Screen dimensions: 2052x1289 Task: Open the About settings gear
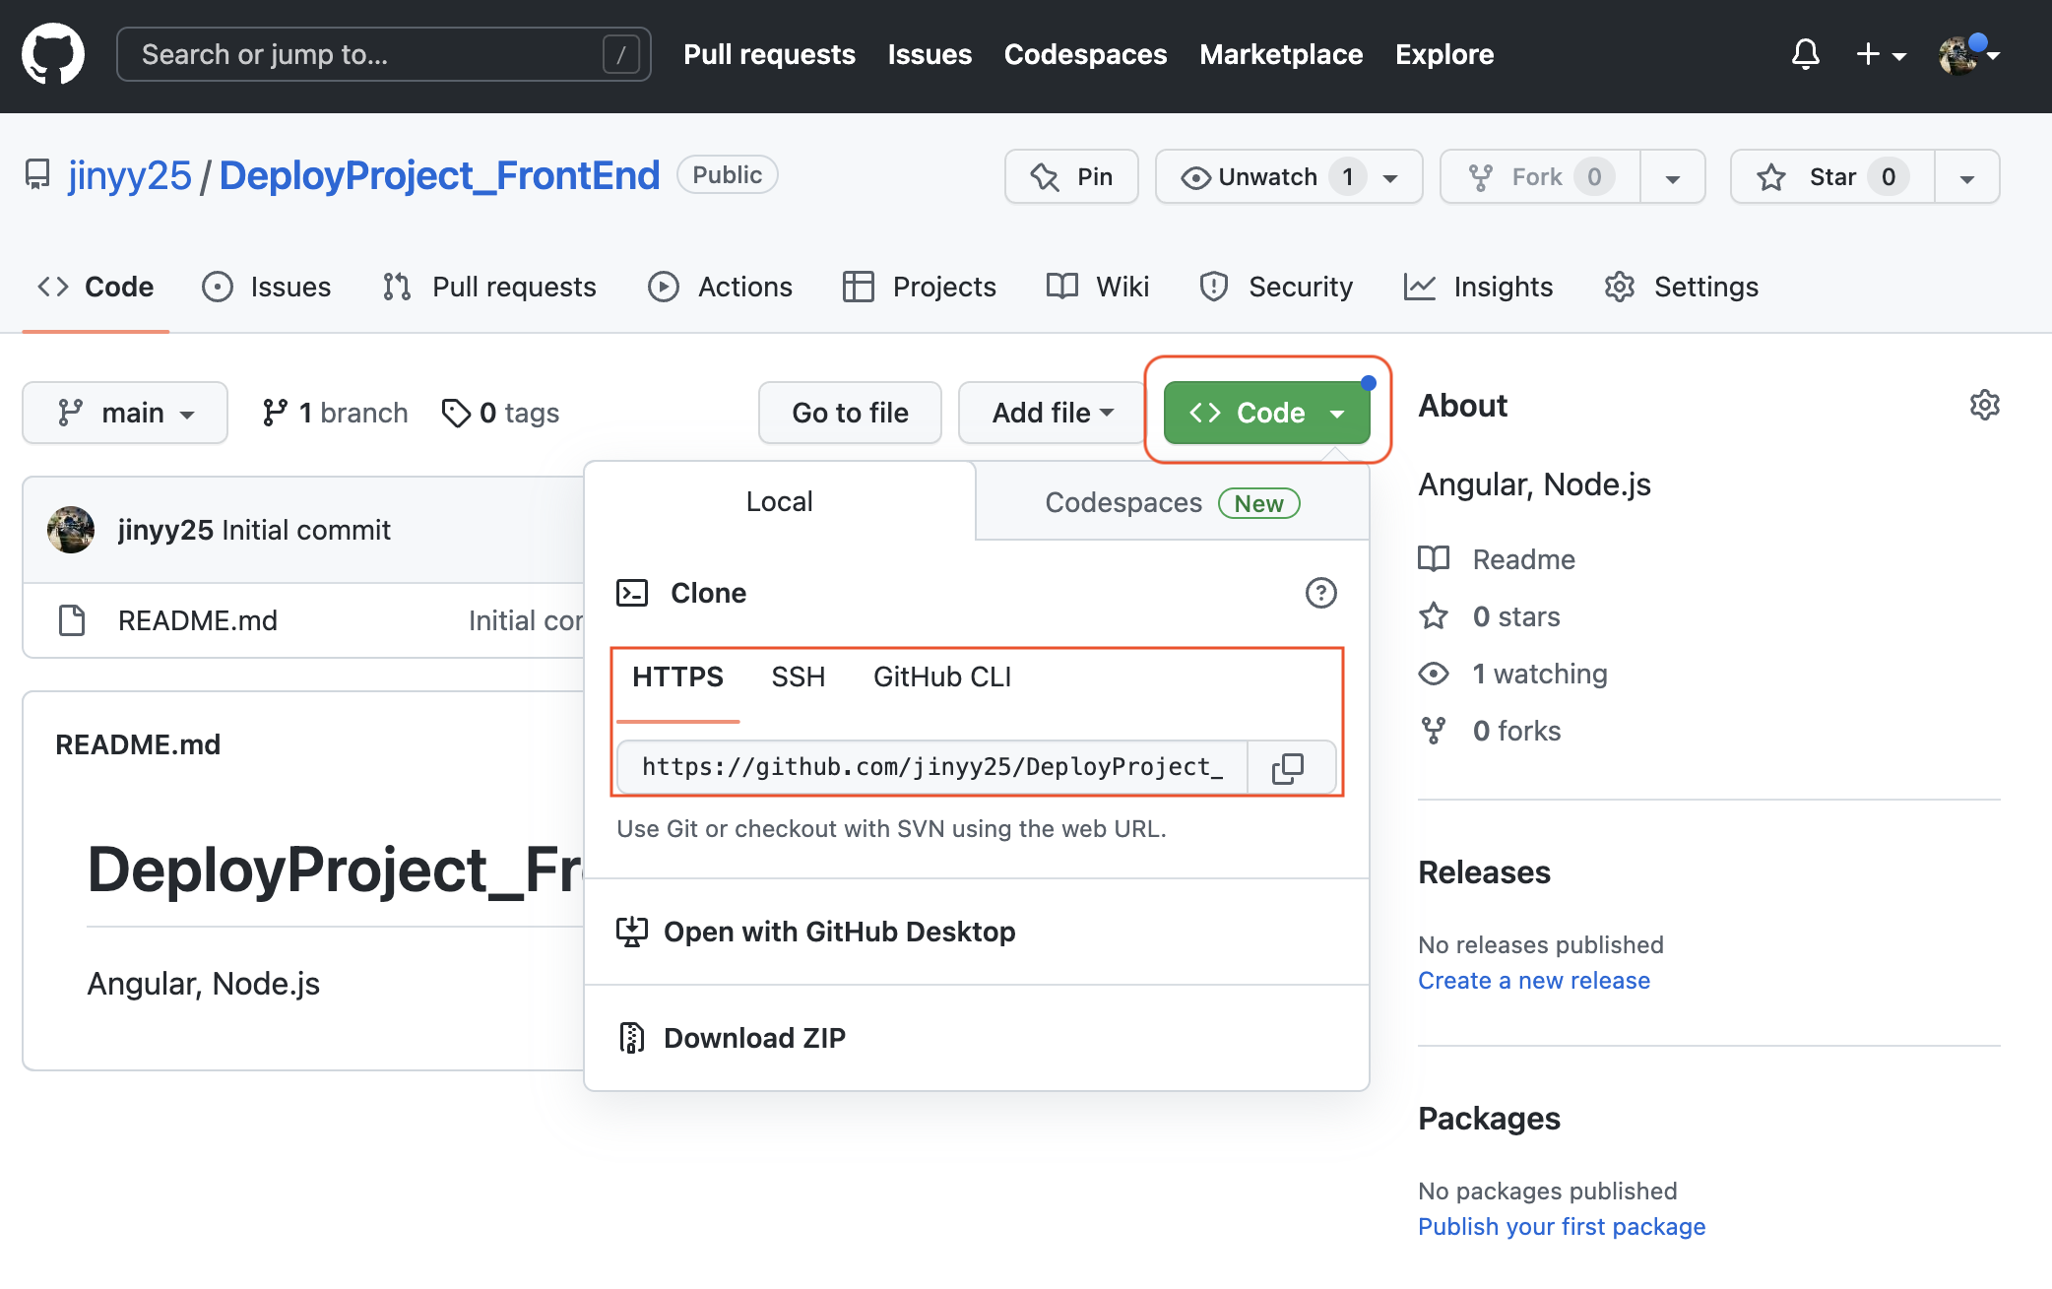click(x=1984, y=405)
